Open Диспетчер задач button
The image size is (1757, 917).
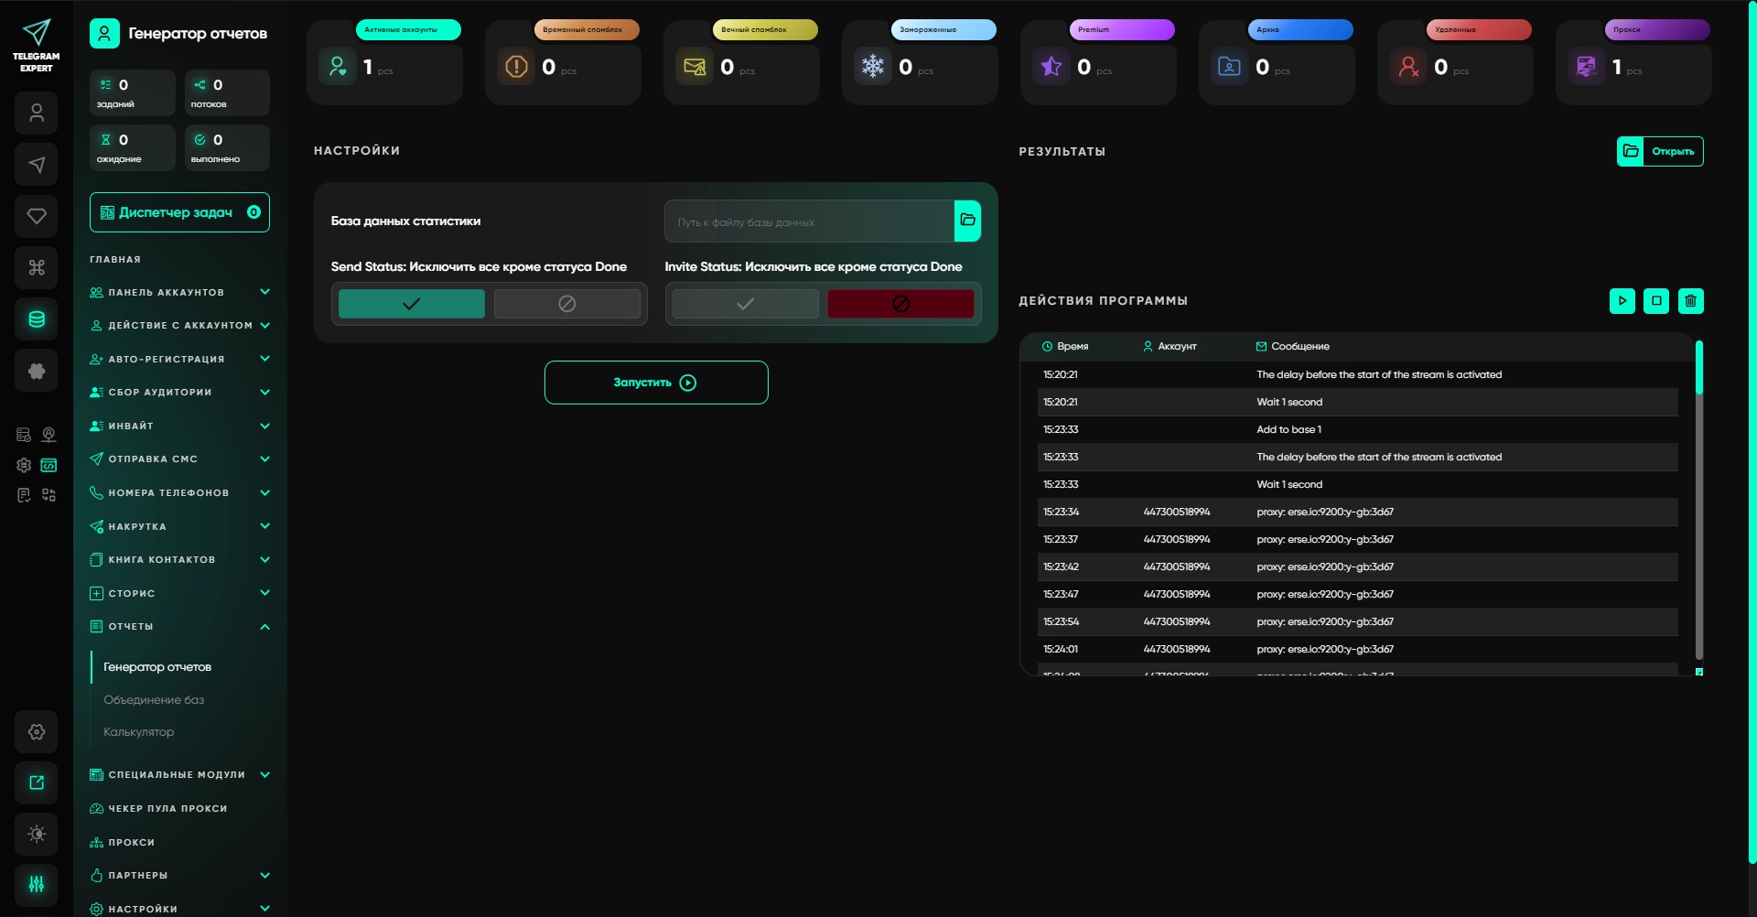(x=179, y=212)
